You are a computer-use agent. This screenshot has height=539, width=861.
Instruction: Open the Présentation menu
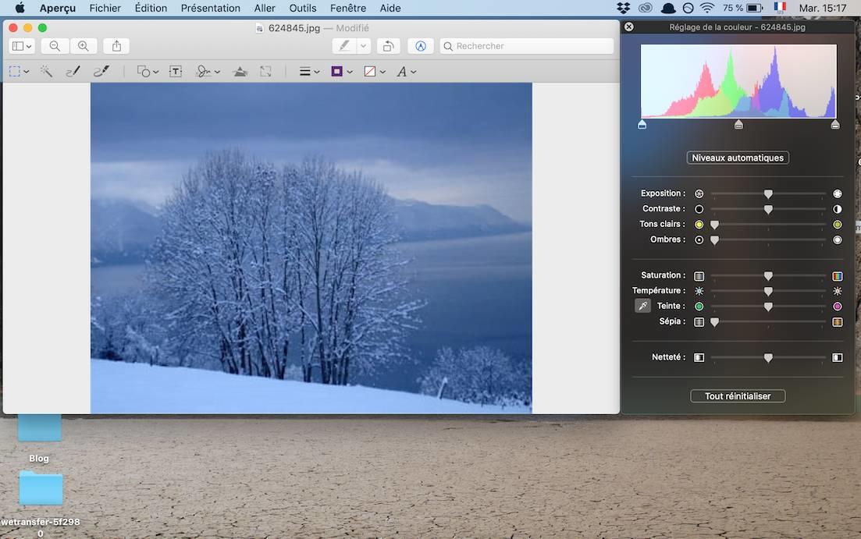pos(210,8)
